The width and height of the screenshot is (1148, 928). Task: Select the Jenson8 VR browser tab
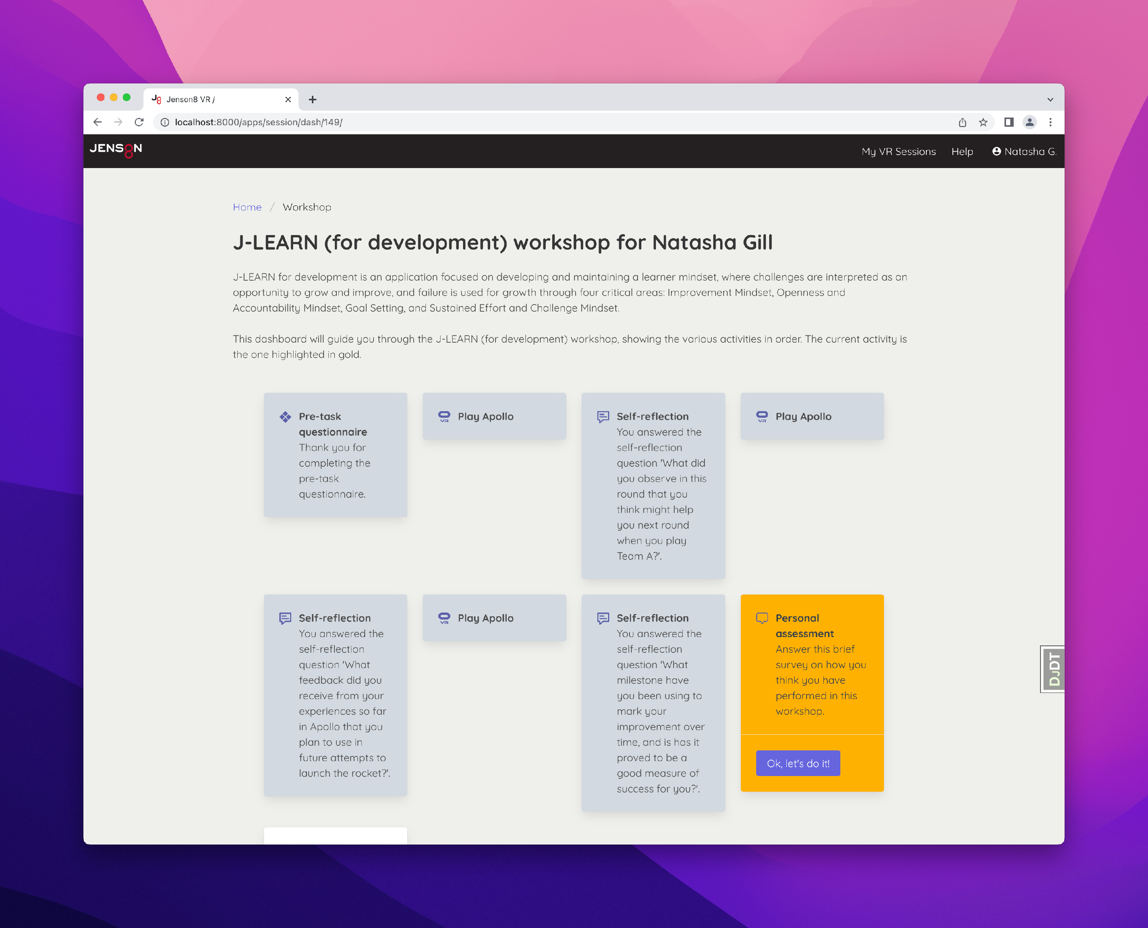(x=221, y=100)
